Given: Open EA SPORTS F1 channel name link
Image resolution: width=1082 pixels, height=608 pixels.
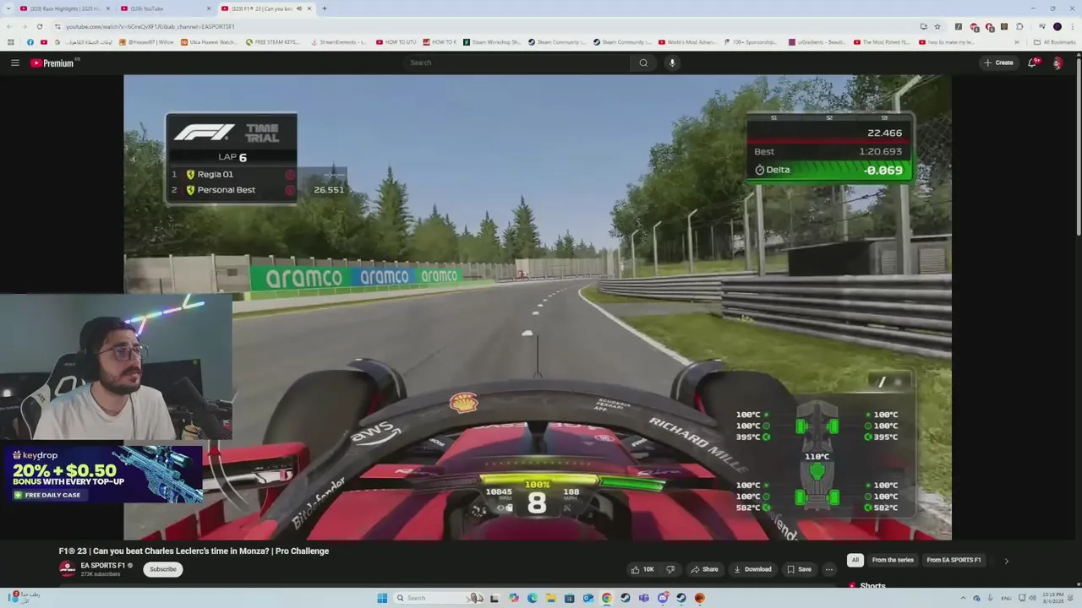Looking at the screenshot, I should click(x=102, y=566).
